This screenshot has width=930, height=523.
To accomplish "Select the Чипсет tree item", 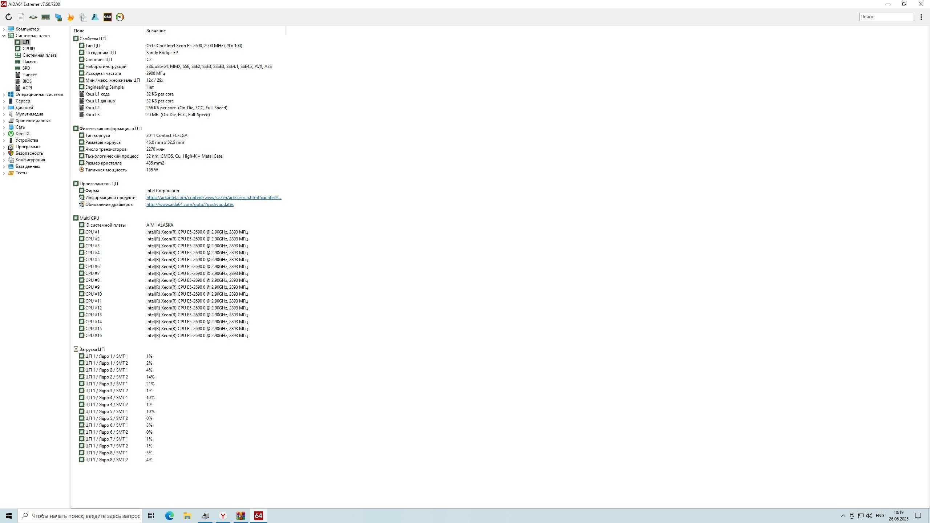I will [x=29, y=75].
